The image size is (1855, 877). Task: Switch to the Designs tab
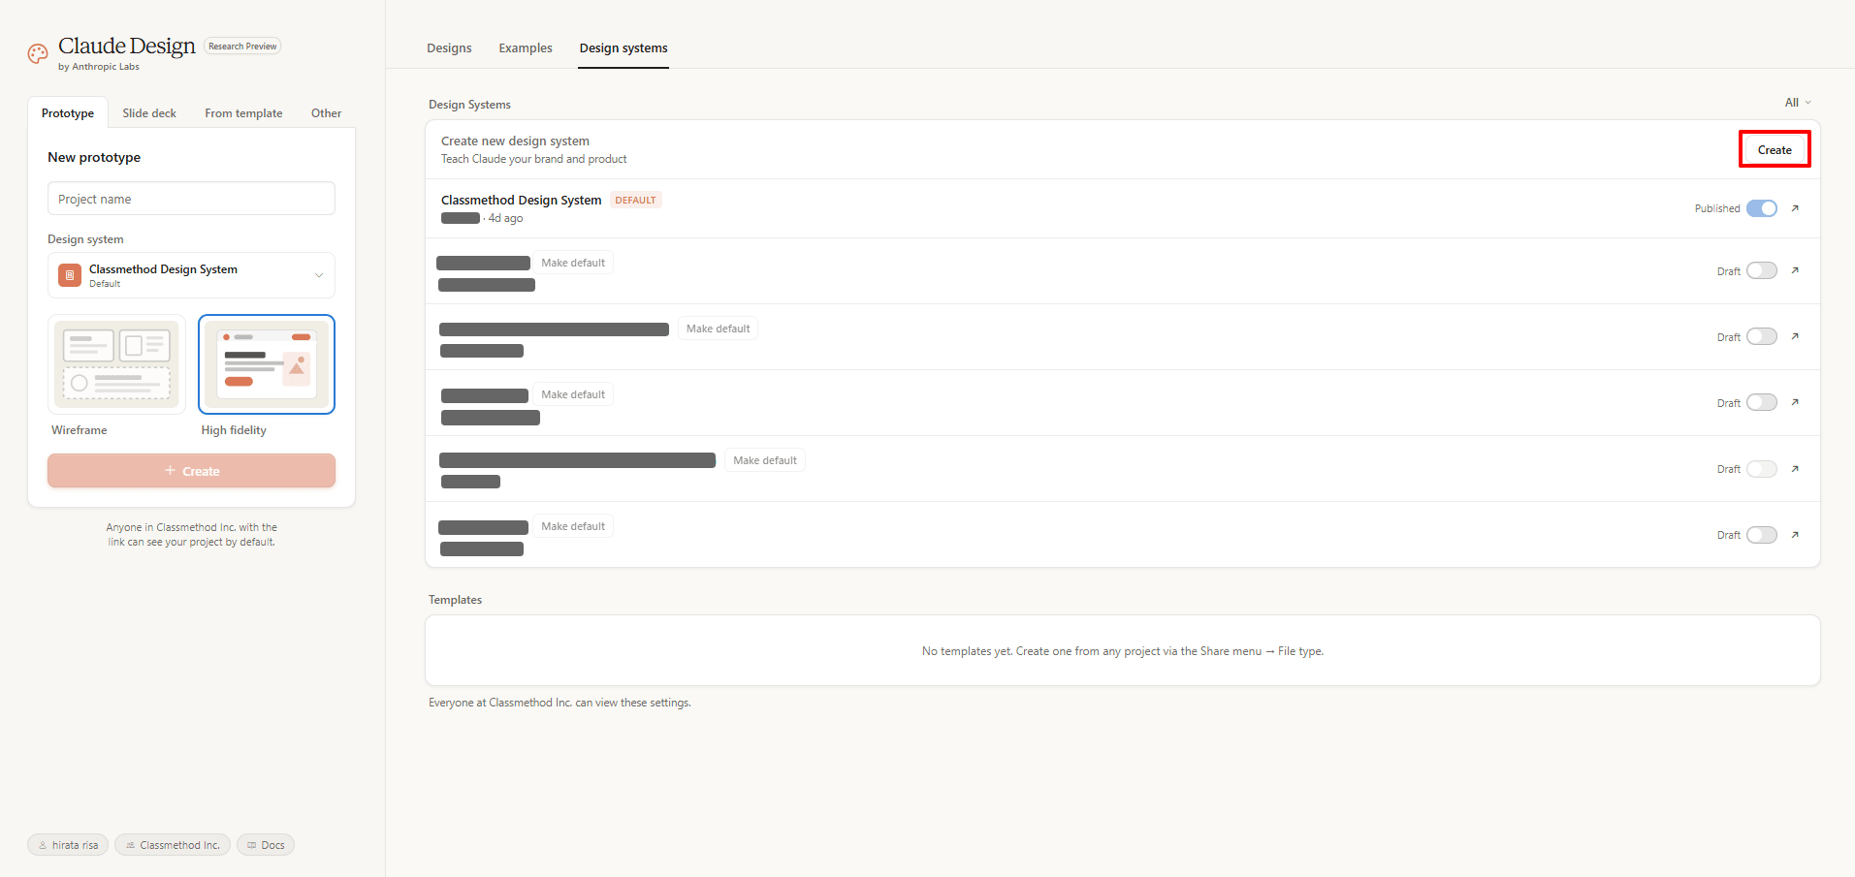449,48
